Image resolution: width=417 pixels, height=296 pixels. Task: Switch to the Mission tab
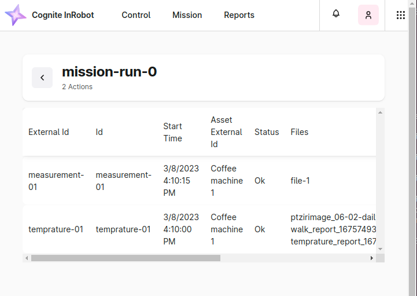click(187, 15)
